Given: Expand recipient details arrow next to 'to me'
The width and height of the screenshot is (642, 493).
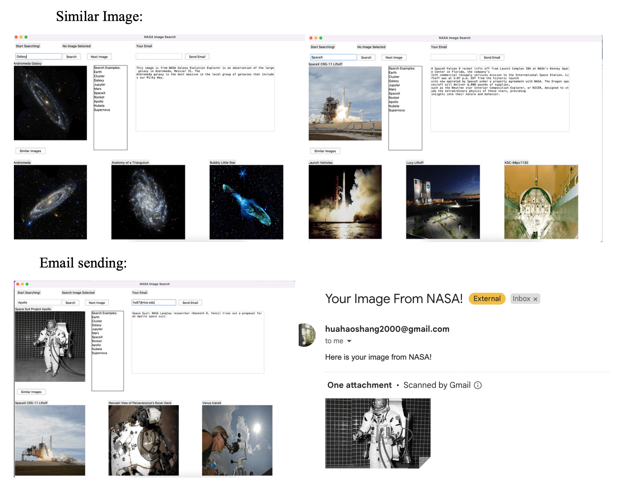Looking at the screenshot, I should (349, 341).
